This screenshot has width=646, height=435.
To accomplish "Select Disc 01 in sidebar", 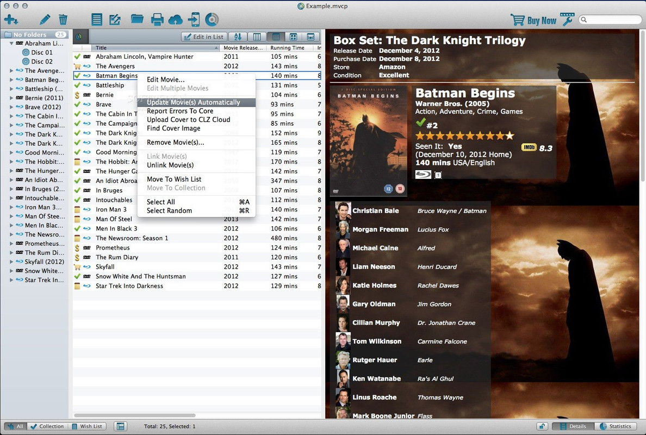I will pyautogui.click(x=38, y=52).
